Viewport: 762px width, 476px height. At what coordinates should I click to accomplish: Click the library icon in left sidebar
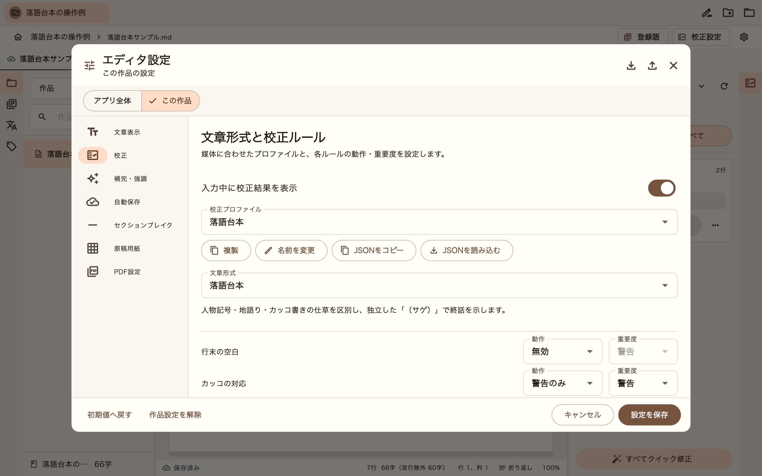pyautogui.click(x=12, y=104)
